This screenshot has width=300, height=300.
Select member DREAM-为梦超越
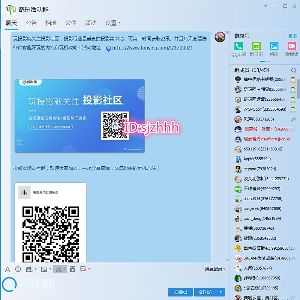[265, 258]
